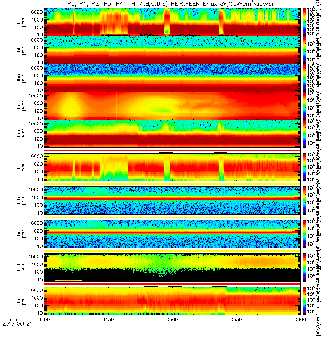Image resolution: width=322 pixels, height=344 pixels.
Task: Click the 'thb peir' panel axis label
Action: tap(21, 200)
